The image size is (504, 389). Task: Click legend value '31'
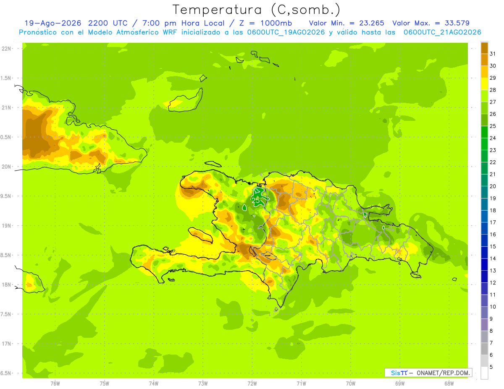493,54
